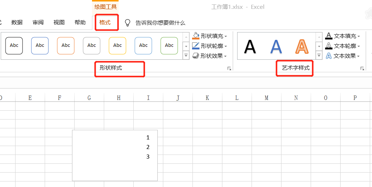The height and width of the screenshot is (187, 372).
Task: Click the number 2 in the text box
Action: click(148, 147)
